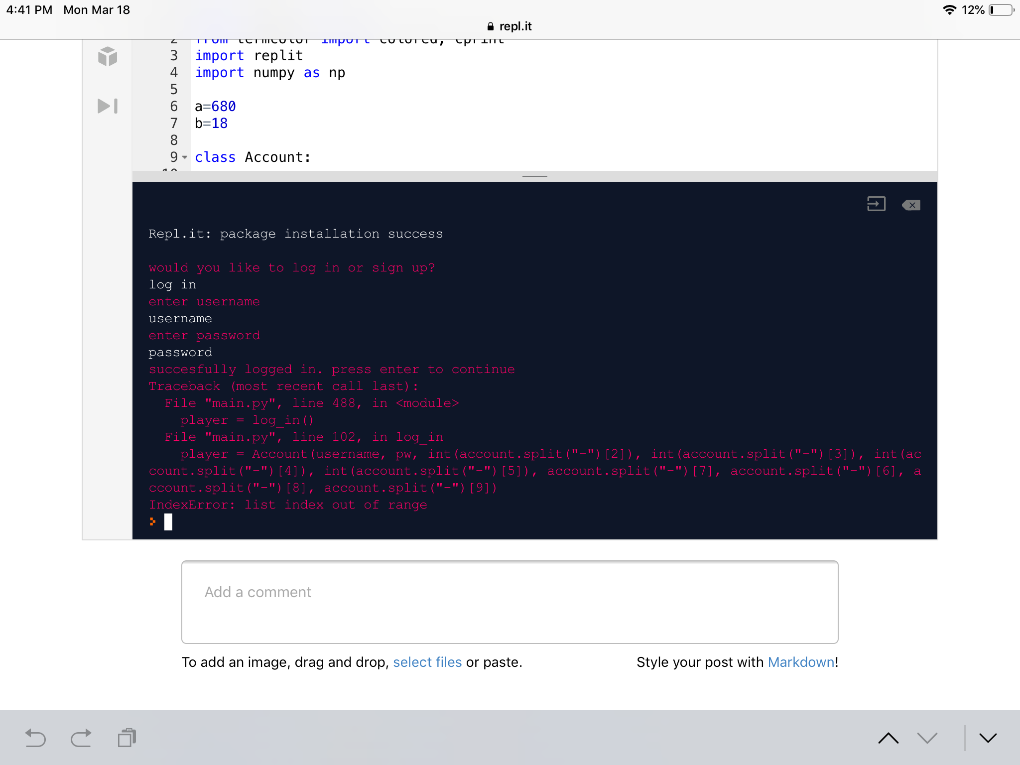Open the select files link
Screen dimensions: 1020x765
pyautogui.click(x=427, y=662)
